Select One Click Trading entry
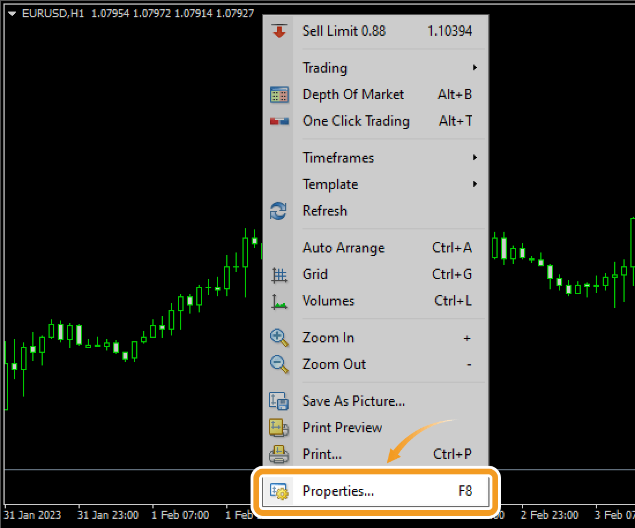This screenshot has height=528, width=635. click(376, 121)
